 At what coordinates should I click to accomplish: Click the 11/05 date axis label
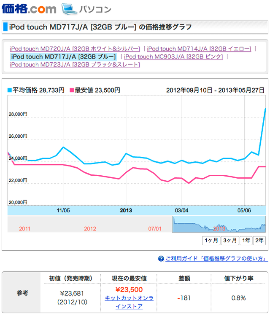click(63, 210)
